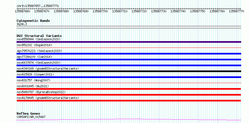Click the 135887750 ruler tick label

[x=198, y=11]
